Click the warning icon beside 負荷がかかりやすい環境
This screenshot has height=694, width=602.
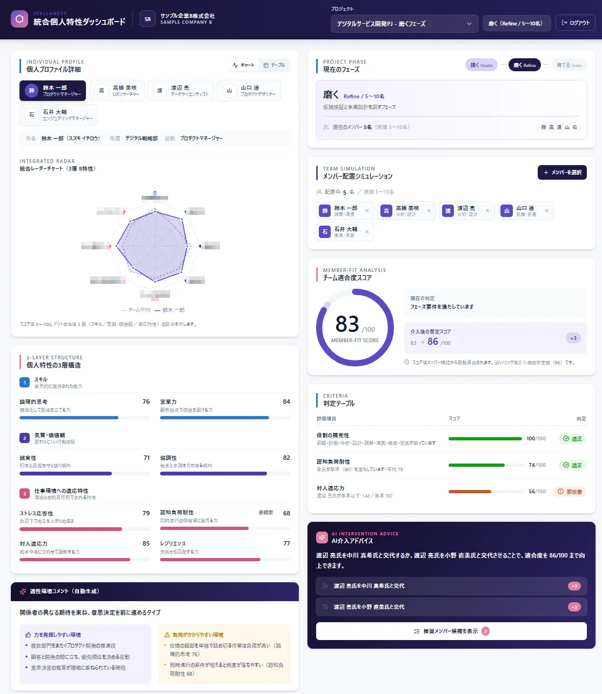168,635
